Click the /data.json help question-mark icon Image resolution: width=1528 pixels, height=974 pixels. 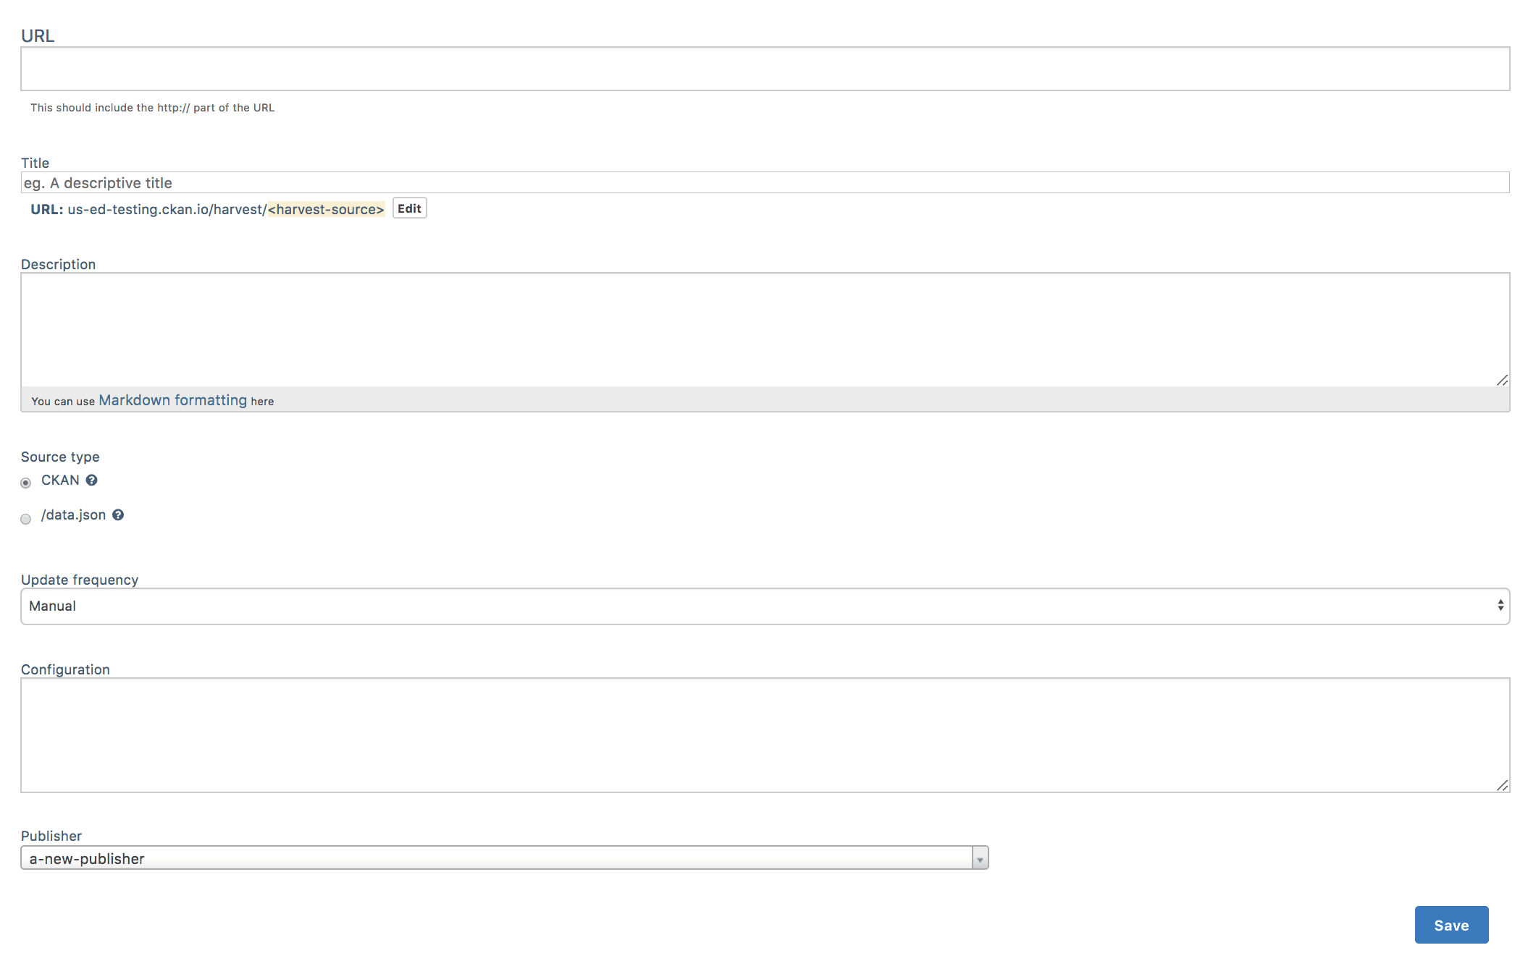point(118,514)
